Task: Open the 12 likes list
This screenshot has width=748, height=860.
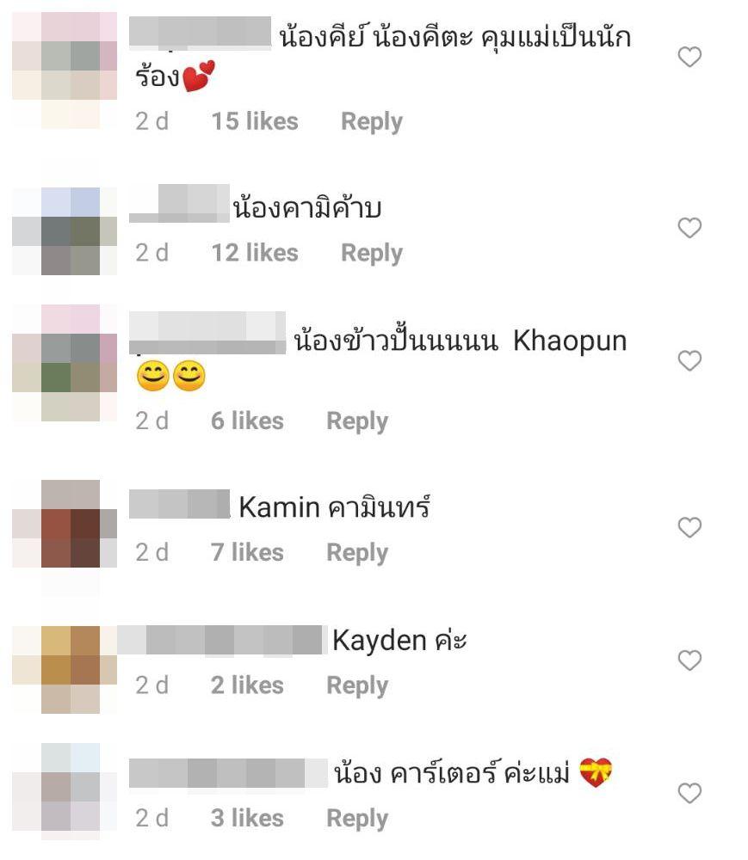Action: click(x=255, y=253)
